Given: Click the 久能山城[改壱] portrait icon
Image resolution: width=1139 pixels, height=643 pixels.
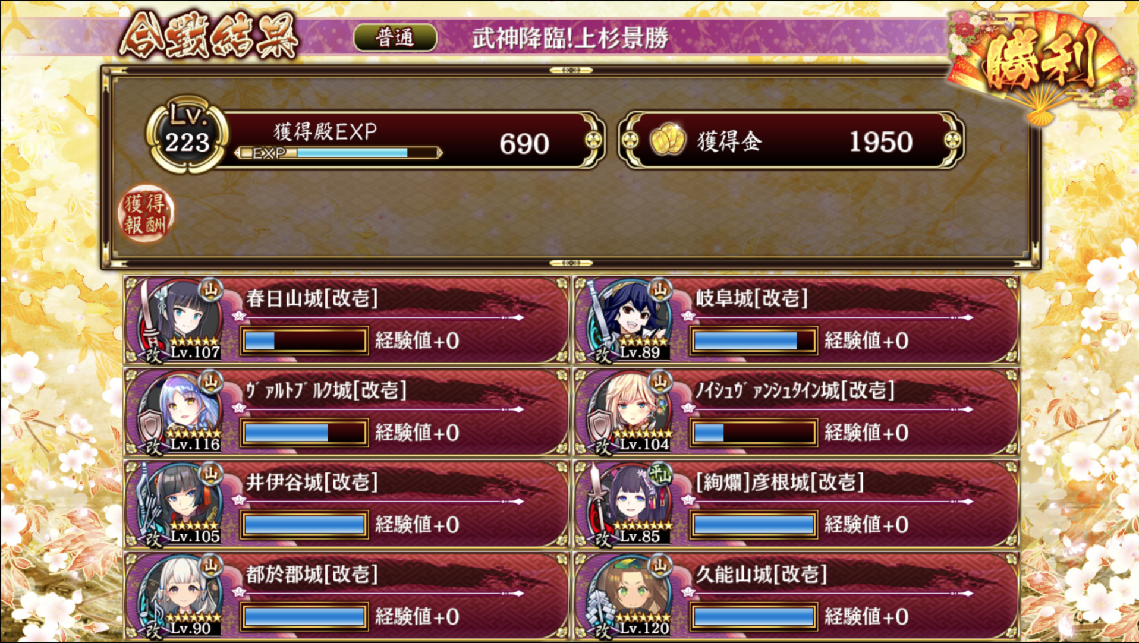Looking at the screenshot, I should pos(629,595).
